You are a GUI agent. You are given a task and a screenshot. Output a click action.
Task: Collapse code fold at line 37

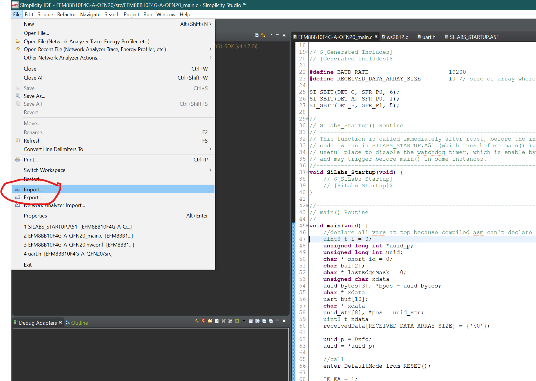307,172
